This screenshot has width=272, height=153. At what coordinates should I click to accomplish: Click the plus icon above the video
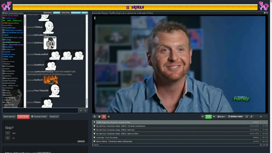tap(264, 13)
